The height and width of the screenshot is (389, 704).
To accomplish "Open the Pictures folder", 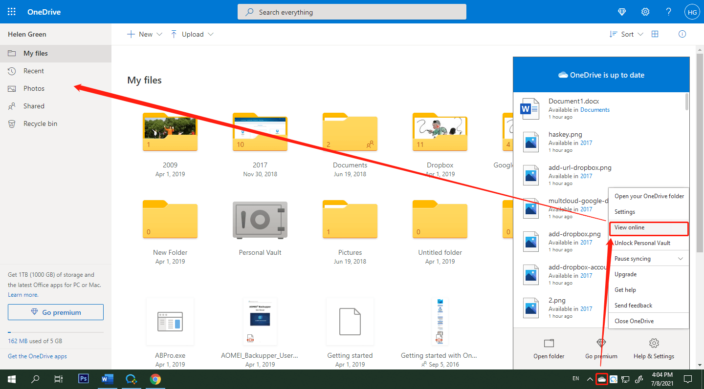I will pos(350,219).
